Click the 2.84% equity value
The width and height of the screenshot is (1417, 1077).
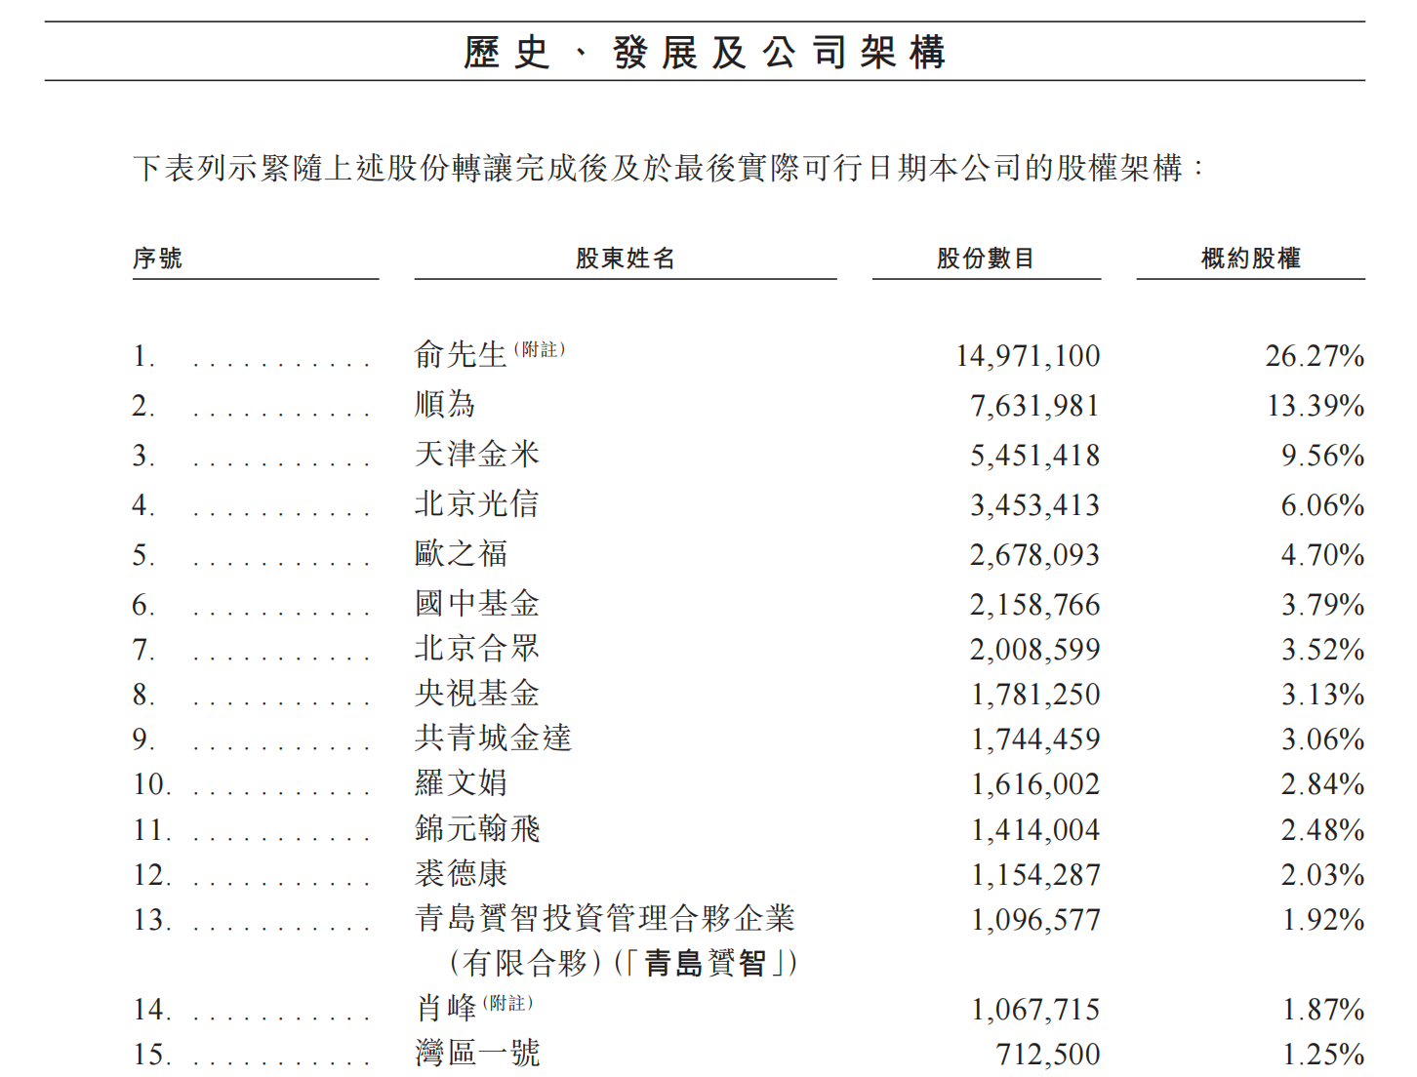coord(1322,784)
